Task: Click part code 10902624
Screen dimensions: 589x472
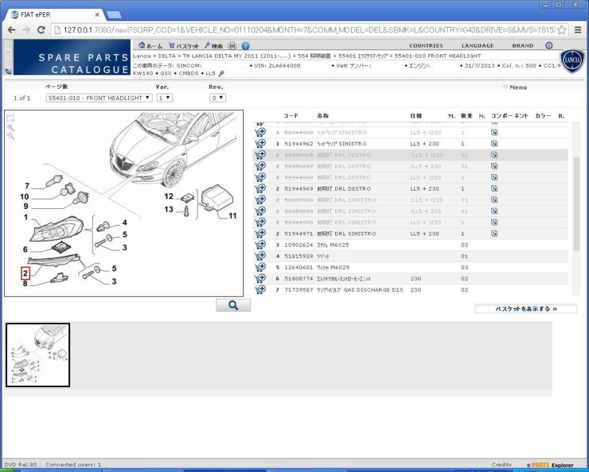Action: 299,245
